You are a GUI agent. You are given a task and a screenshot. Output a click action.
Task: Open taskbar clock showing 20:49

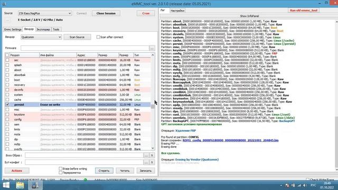[327, 185]
